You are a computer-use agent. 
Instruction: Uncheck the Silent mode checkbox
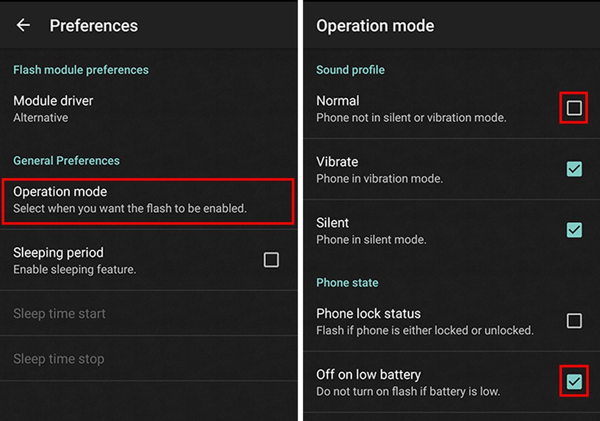574,230
